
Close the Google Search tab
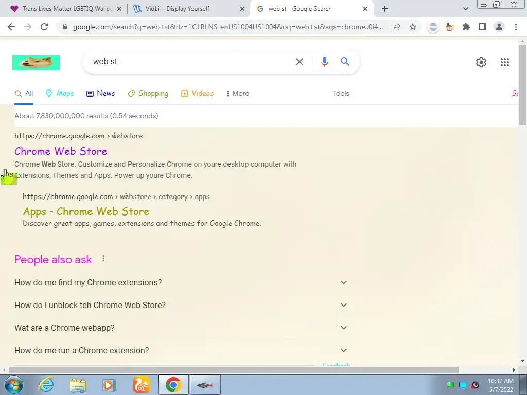coord(365,9)
